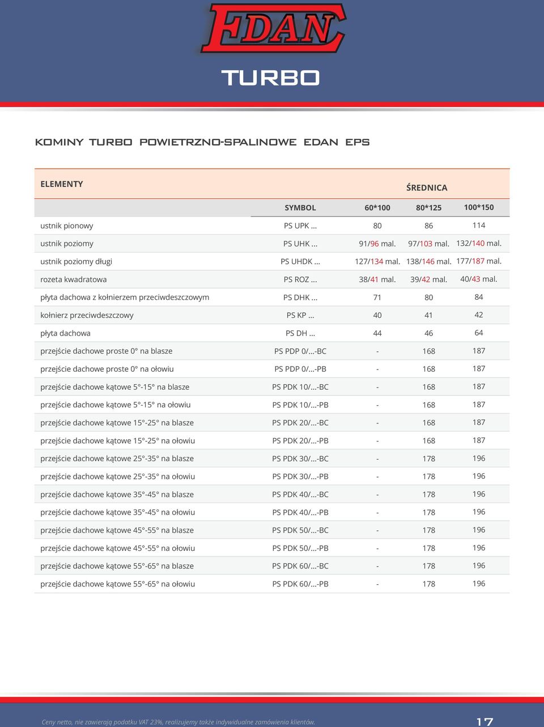Select symbol 'PS PDK 30/...-PB'

coord(300,477)
